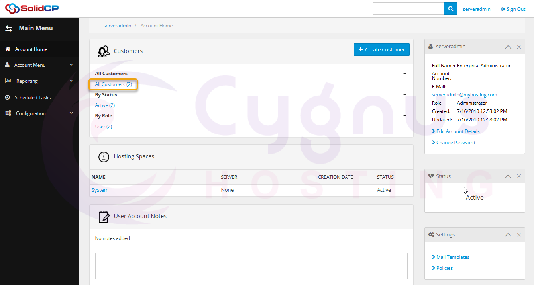534x285 pixels.
Task: Close the Status panel
Action: click(x=519, y=176)
